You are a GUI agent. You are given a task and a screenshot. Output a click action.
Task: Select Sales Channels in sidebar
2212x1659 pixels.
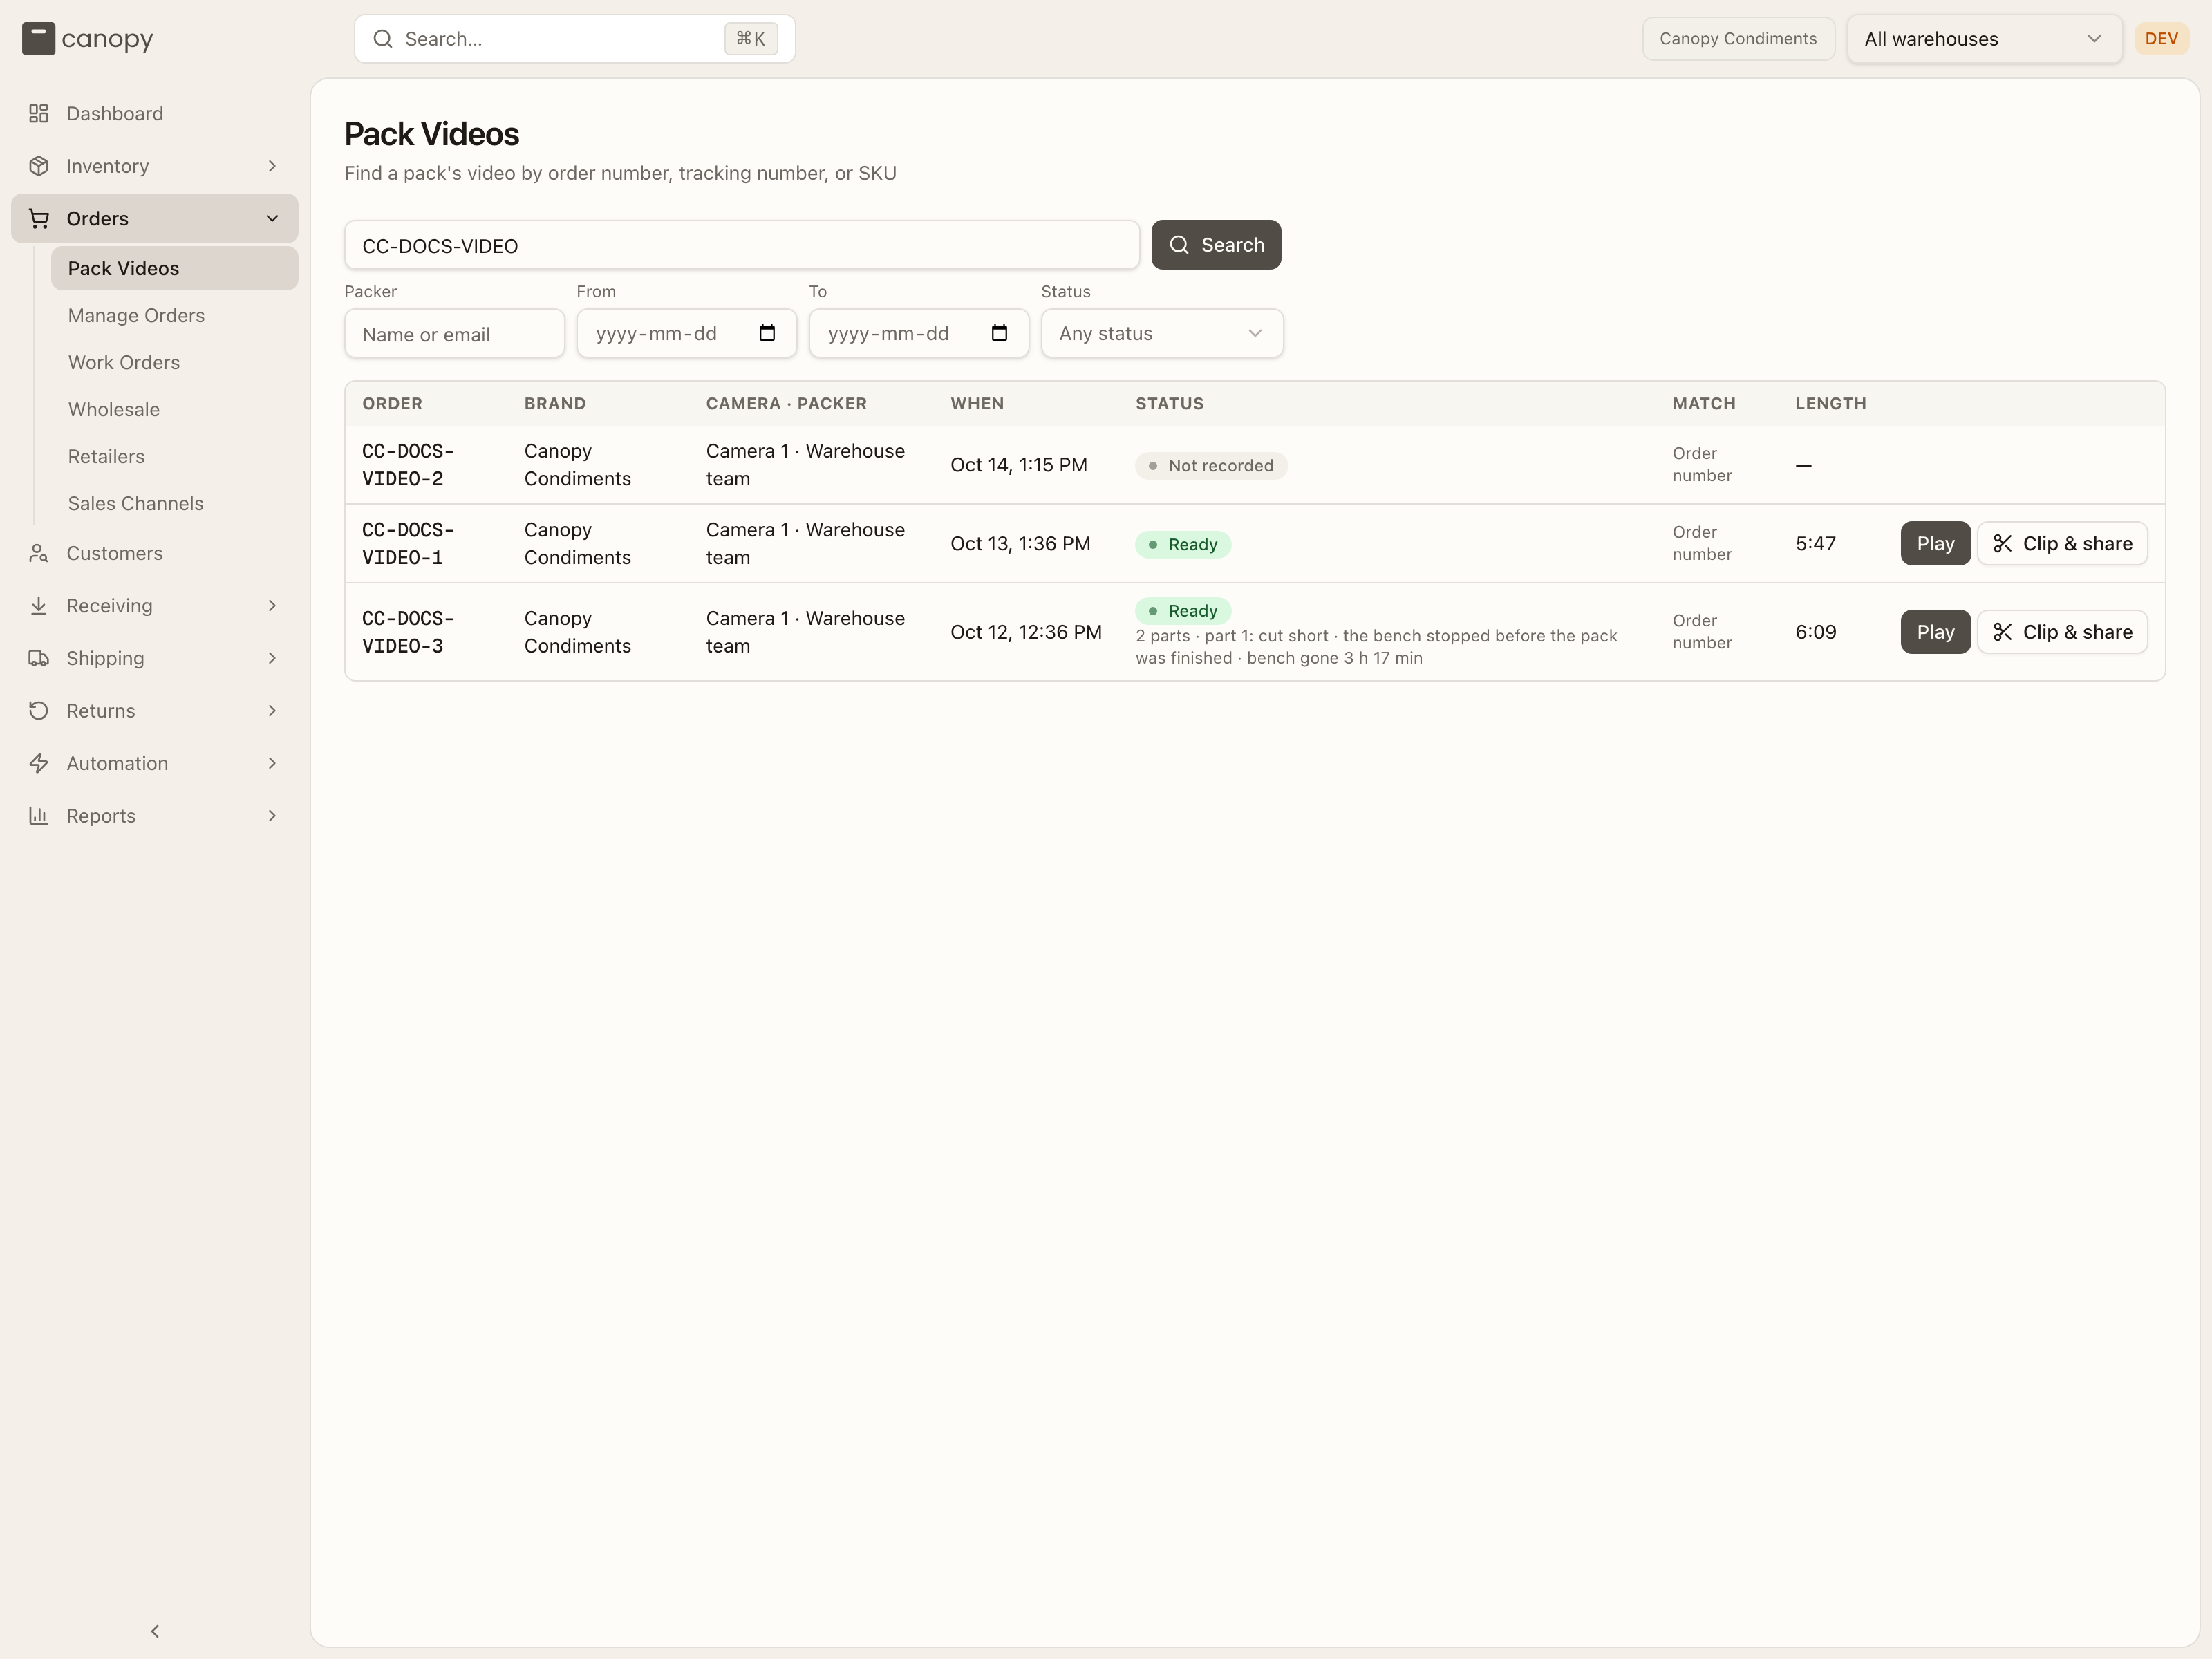(x=136, y=503)
